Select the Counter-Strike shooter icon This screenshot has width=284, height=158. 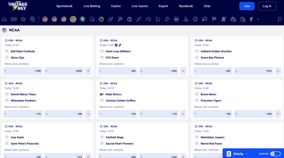pos(252,19)
